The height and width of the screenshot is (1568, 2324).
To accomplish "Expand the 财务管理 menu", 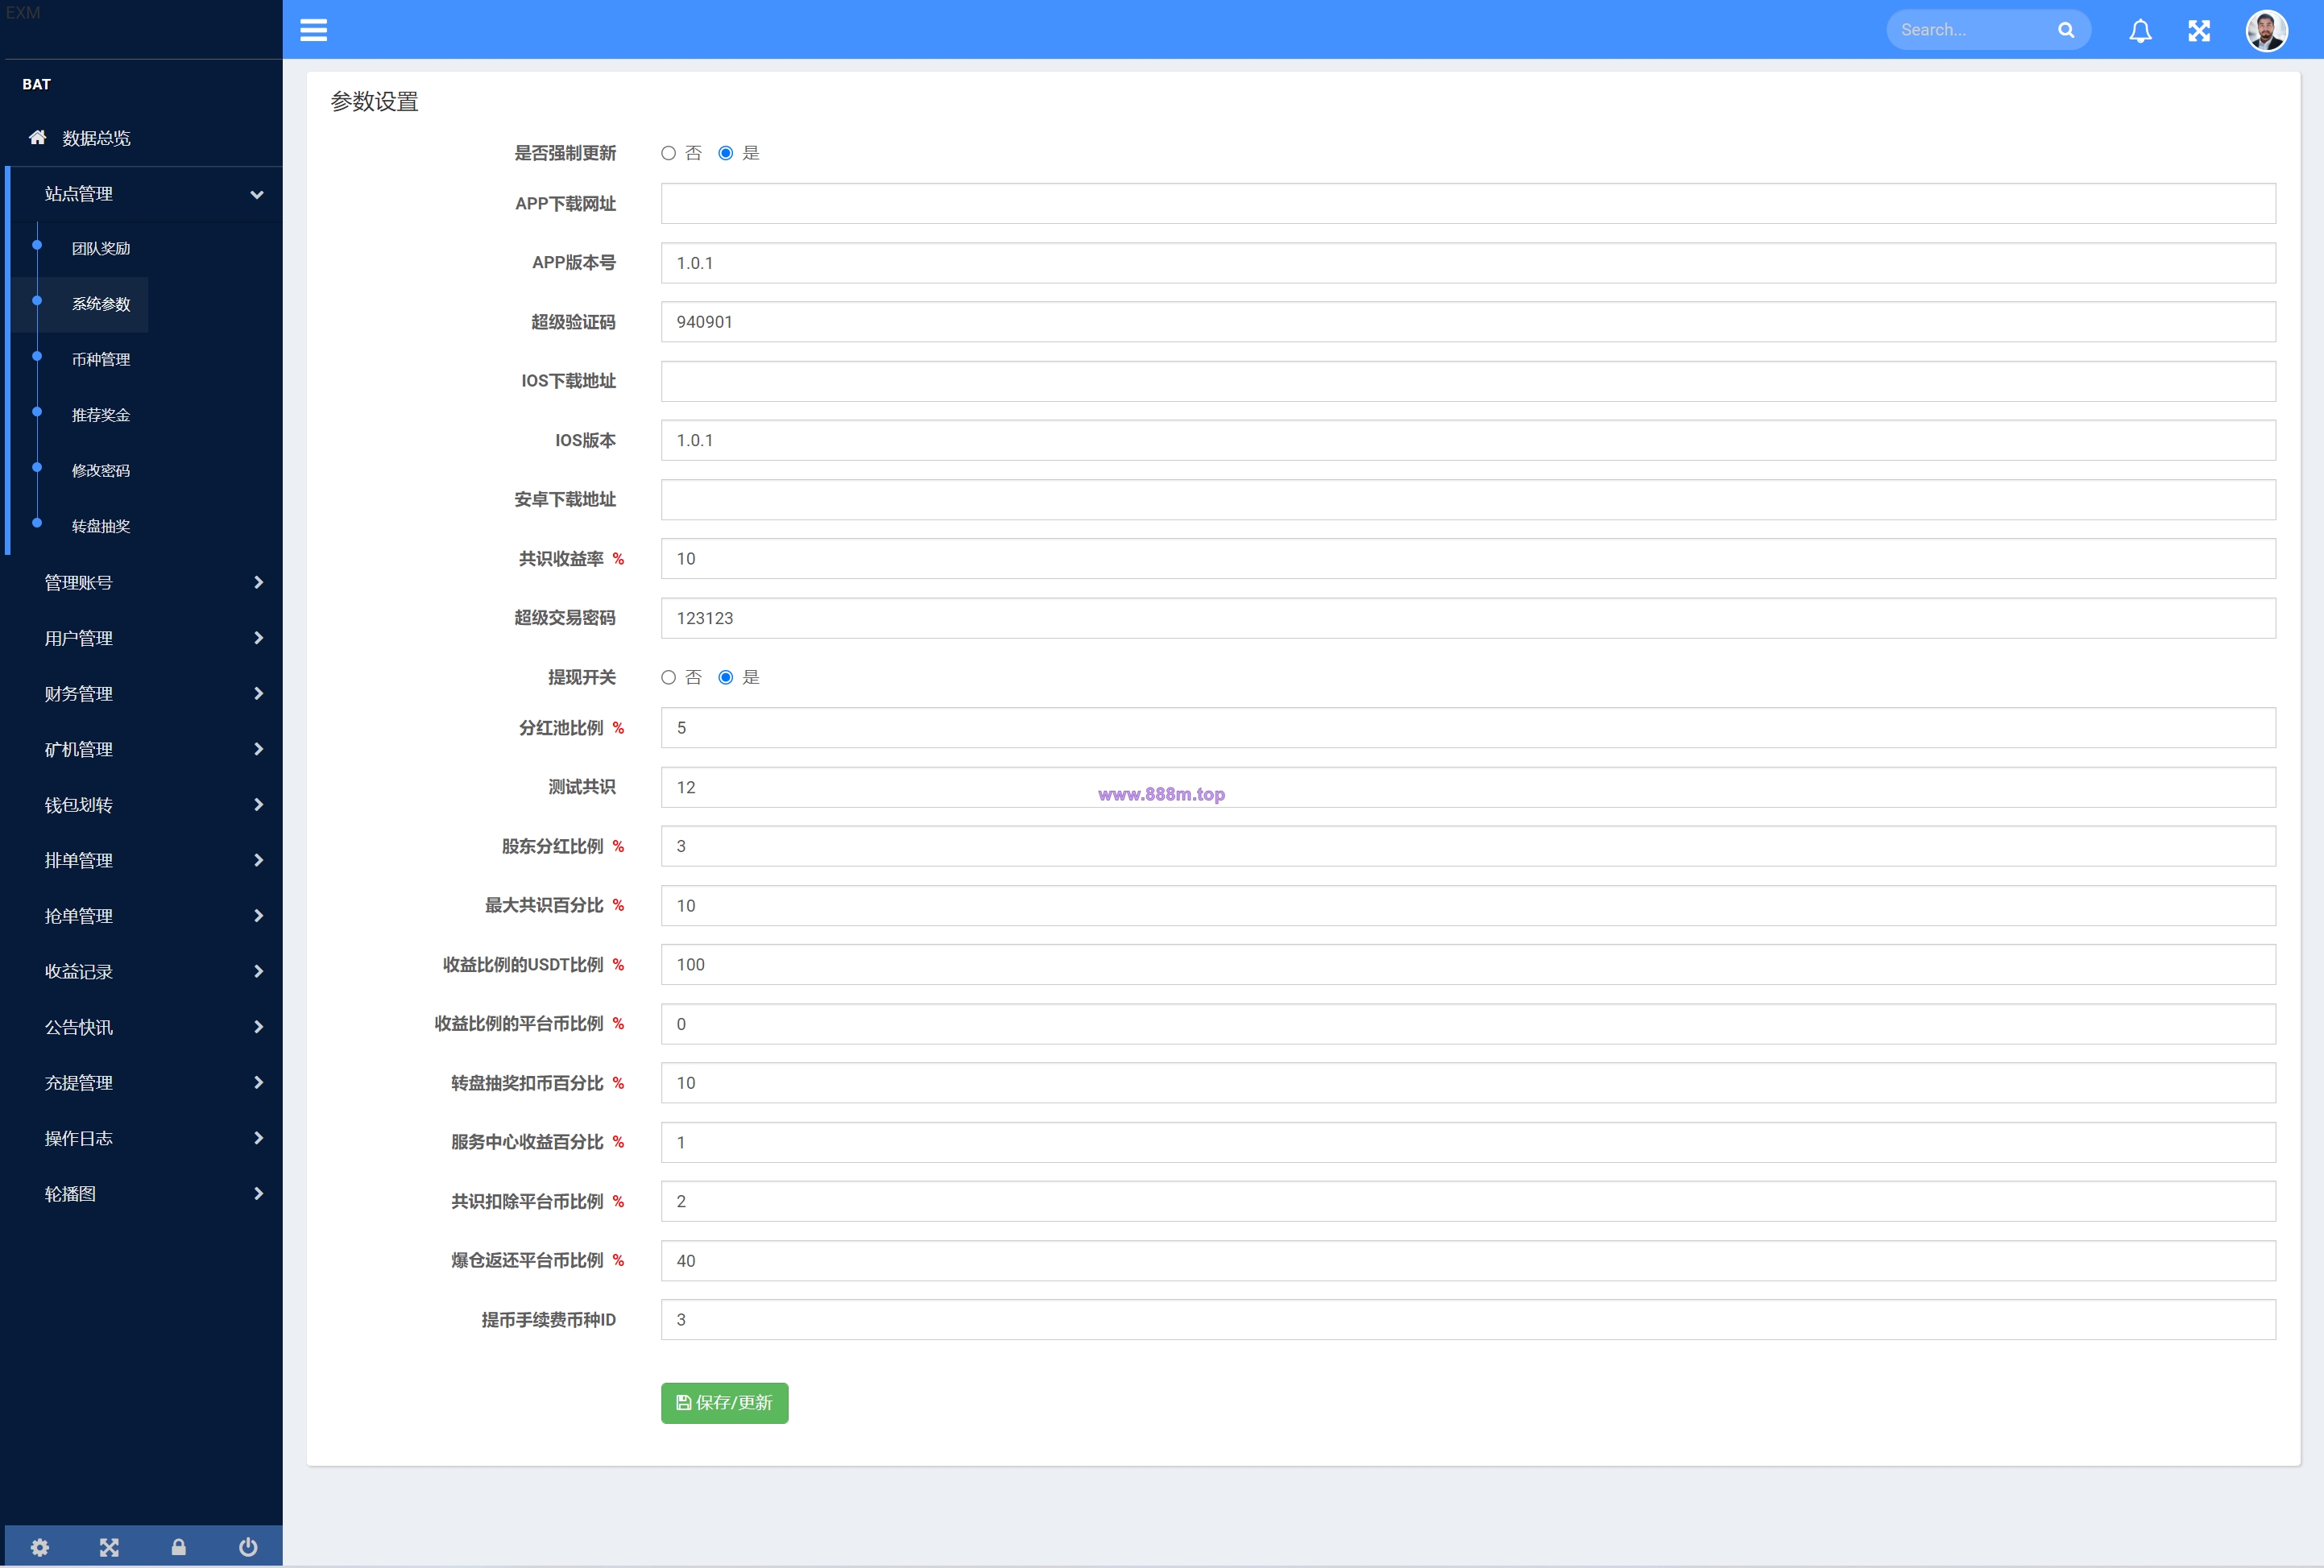I will [144, 693].
